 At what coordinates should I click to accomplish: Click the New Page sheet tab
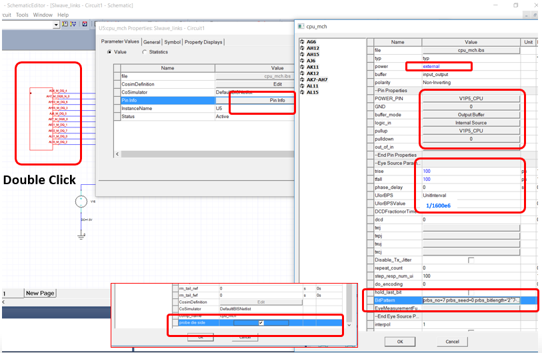[x=40, y=293]
